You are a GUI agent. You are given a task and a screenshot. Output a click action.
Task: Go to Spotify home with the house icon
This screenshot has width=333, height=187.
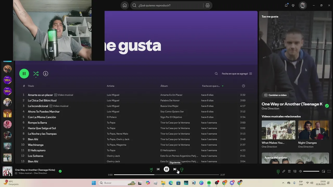[125, 5]
